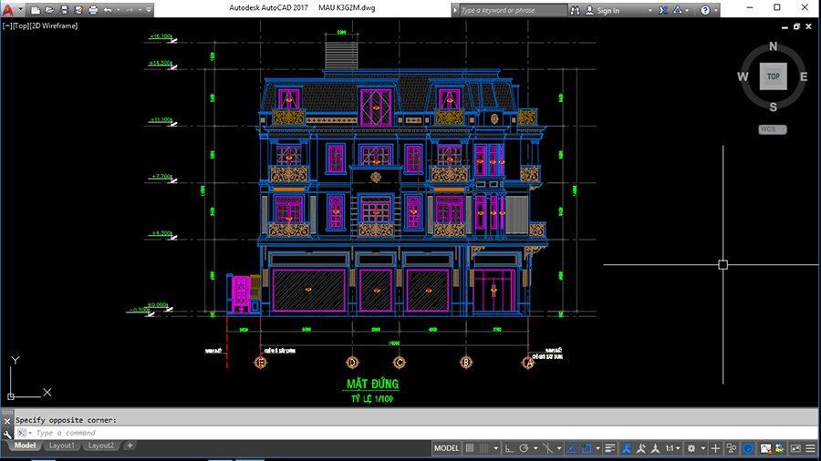821x461 pixels.
Task: Switch to the Layout1 tab
Action: 61,446
